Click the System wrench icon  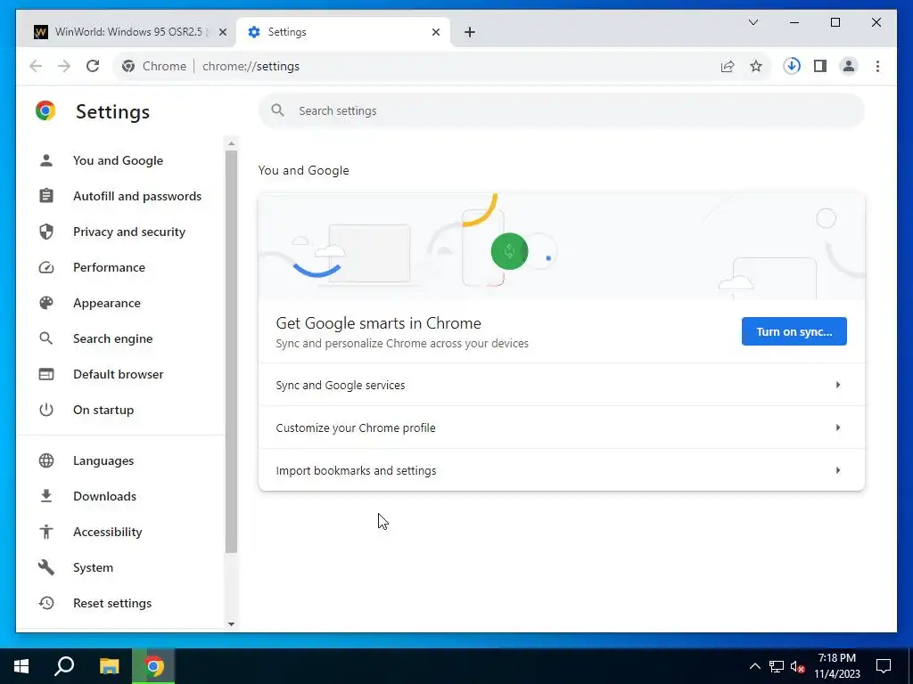[x=46, y=567]
